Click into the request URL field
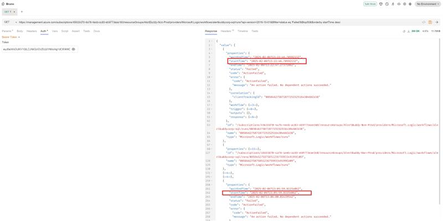The height and width of the screenshot is (221, 443). (219, 22)
